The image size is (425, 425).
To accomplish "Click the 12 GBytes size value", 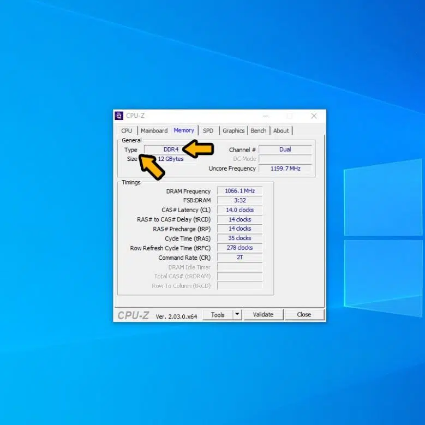I will (x=171, y=159).
